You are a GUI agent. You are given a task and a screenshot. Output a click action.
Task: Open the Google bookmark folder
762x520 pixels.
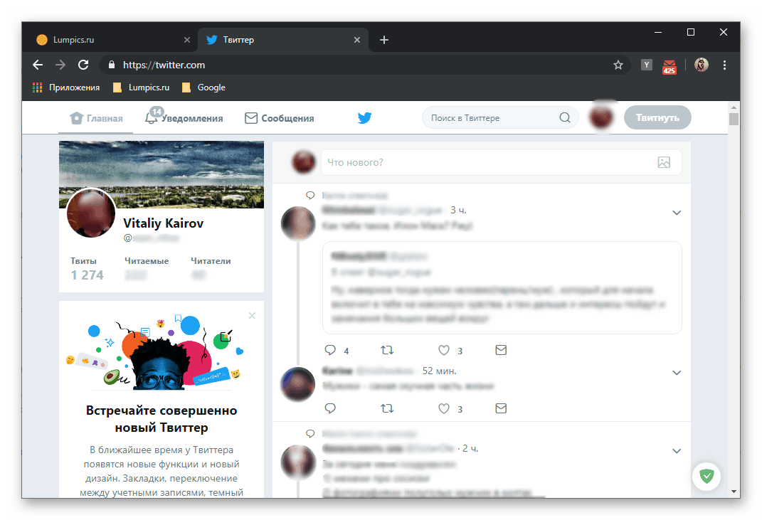point(203,87)
